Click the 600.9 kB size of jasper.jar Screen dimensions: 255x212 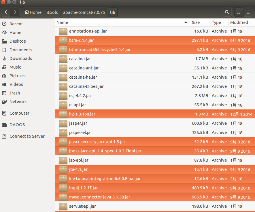(200, 123)
